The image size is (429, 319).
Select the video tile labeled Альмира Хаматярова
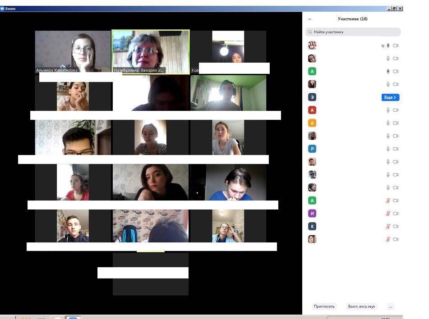(73, 51)
